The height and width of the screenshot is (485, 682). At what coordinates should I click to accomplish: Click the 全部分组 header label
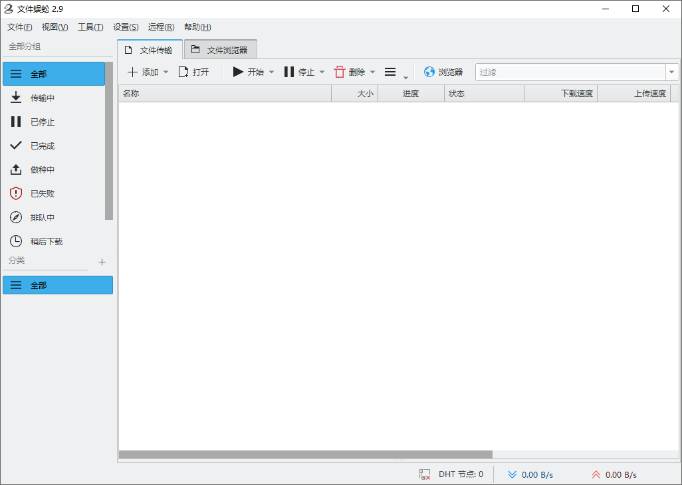(x=25, y=47)
